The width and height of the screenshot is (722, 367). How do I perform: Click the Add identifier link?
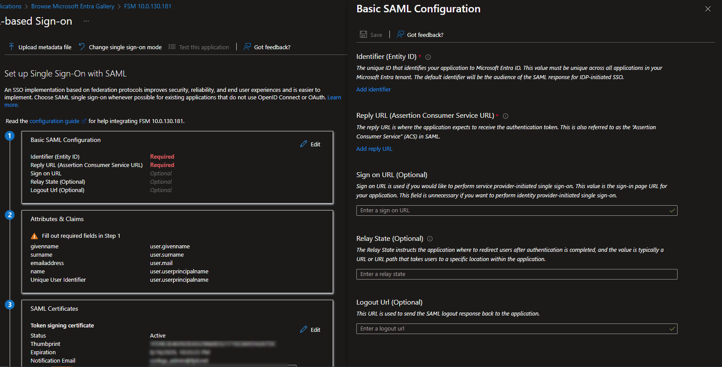tap(373, 89)
